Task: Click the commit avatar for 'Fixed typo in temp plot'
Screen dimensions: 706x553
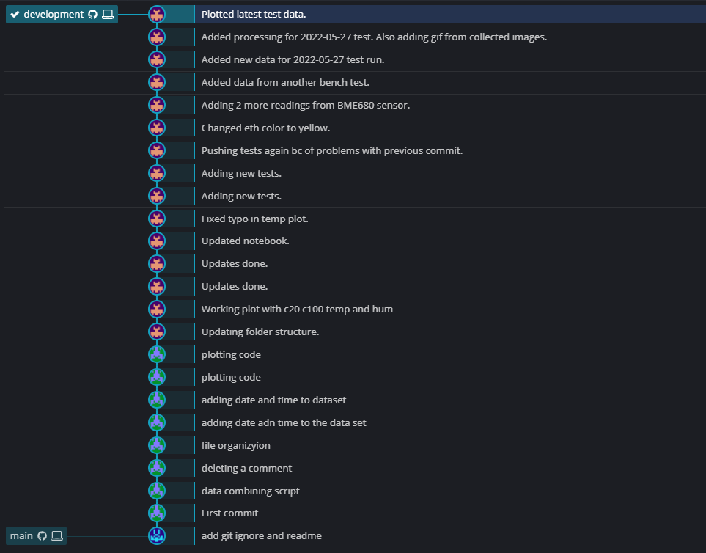Action: click(156, 218)
